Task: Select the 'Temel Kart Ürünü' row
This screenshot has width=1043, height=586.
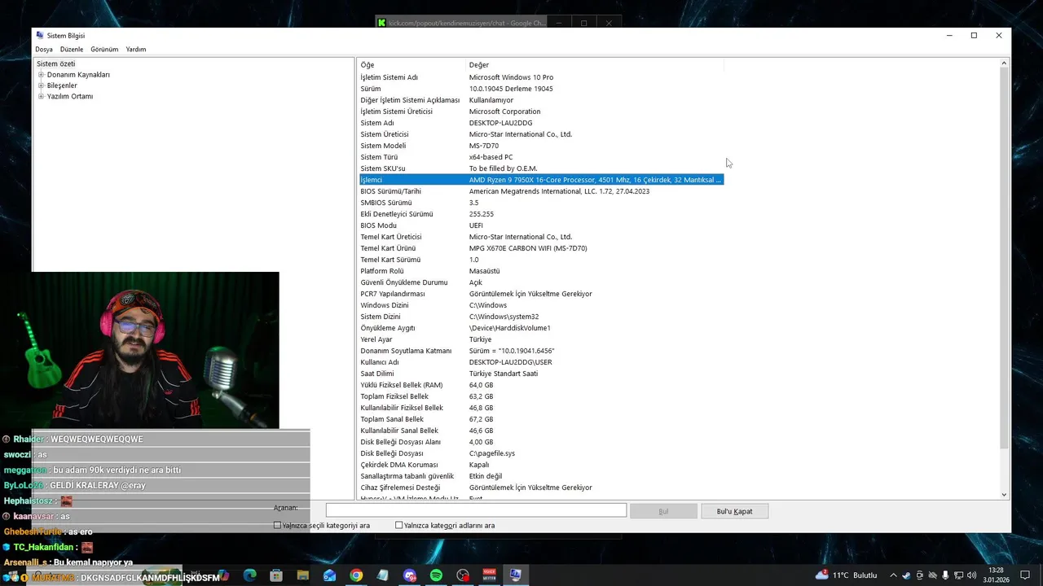Action: click(x=541, y=248)
